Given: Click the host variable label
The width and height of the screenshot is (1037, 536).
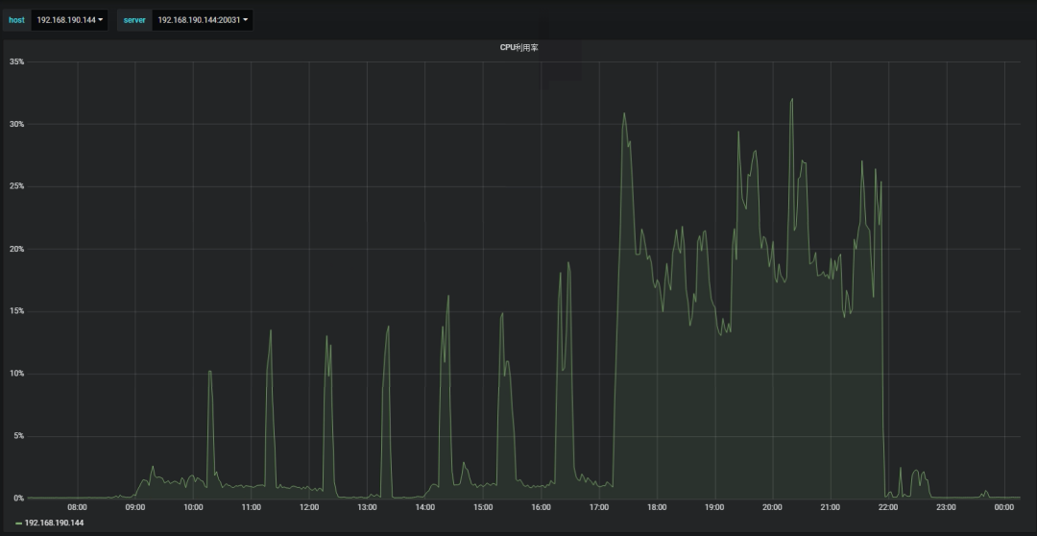Looking at the screenshot, I should pyautogui.click(x=16, y=20).
